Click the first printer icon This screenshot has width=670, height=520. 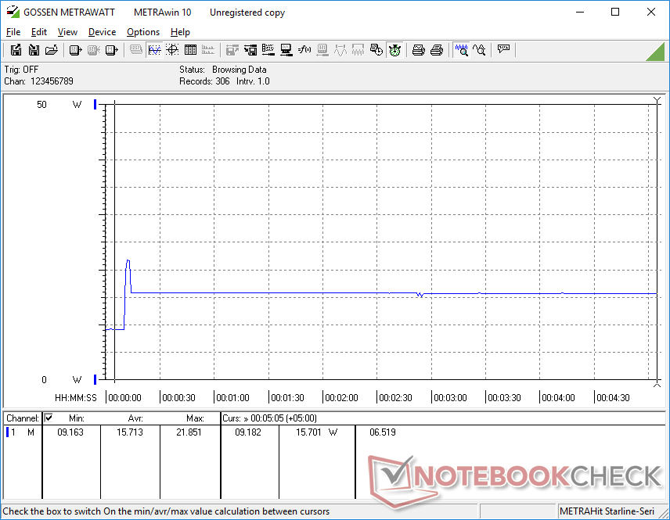coord(418,50)
